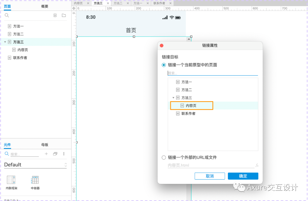The height and width of the screenshot is (201, 308).
Task: Click the 搜索 field in the link dialog
Action: [x=213, y=73]
